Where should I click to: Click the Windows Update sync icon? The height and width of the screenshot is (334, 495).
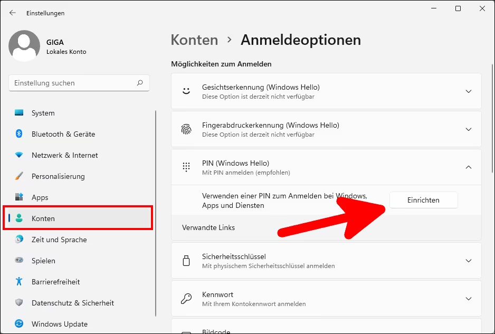(x=20, y=324)
